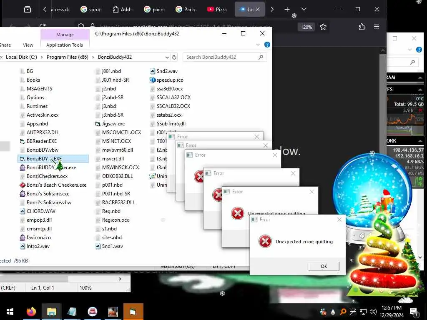Click the BonziBuddy432 breadcrumb
The width and height of the screenshot is (427, 320).
click(x=115, y=57)
